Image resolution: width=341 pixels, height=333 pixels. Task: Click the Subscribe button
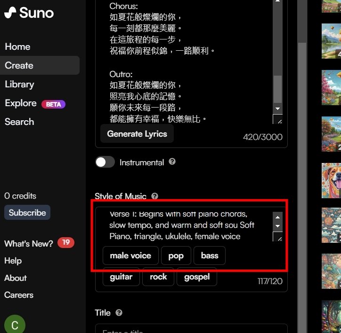click(x=27, y=212)
